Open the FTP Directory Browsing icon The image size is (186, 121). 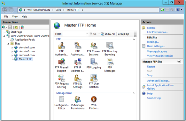coord(110,49)
